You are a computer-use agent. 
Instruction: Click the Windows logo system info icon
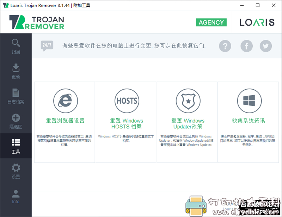tap(249, 101)
